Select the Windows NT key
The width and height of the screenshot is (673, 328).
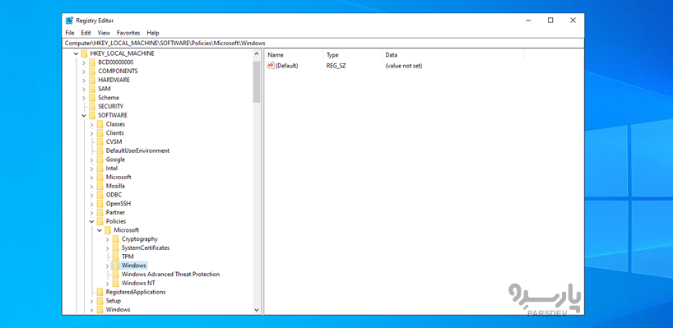pos(138,284)
